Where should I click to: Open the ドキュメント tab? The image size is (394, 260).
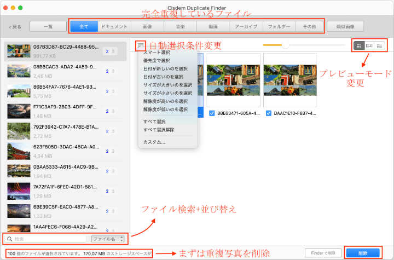pyautogui.click(x=114, y=26)
